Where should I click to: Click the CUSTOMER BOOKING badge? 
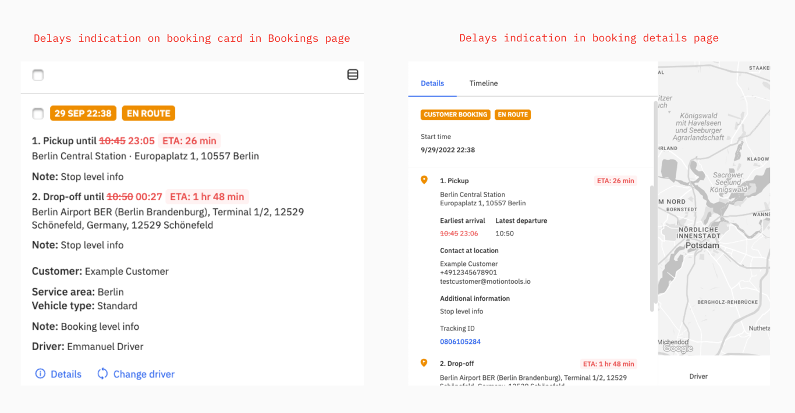[x=456, y=115]
